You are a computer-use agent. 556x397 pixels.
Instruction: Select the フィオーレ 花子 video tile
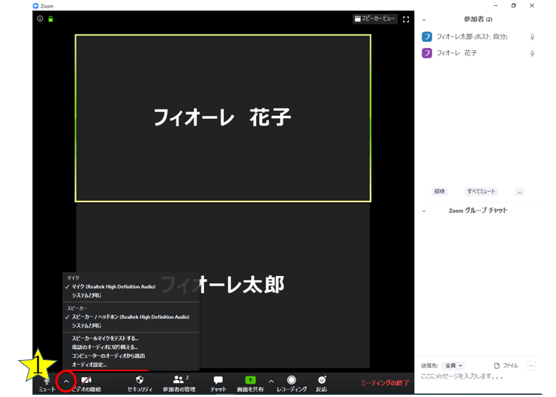223,118
